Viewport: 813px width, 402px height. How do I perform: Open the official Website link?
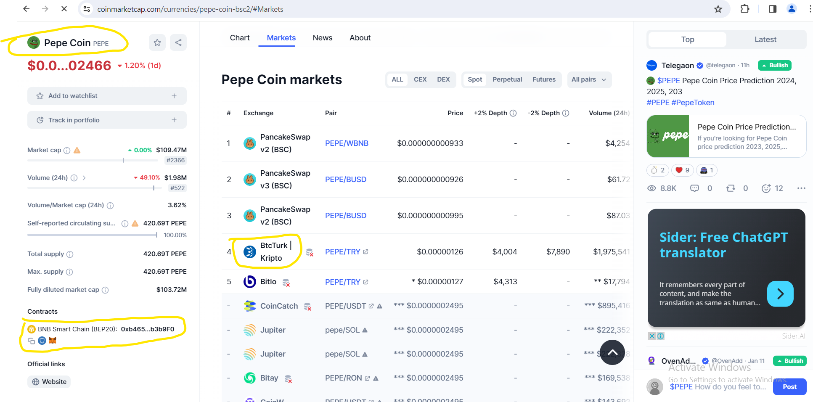click(x=49, y=382)
